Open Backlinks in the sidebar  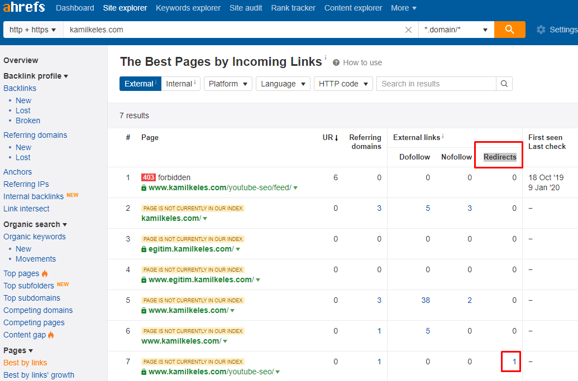pyautogui.click(x=20, y=88)
